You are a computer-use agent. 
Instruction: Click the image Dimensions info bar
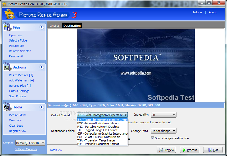tap(136, 105)
